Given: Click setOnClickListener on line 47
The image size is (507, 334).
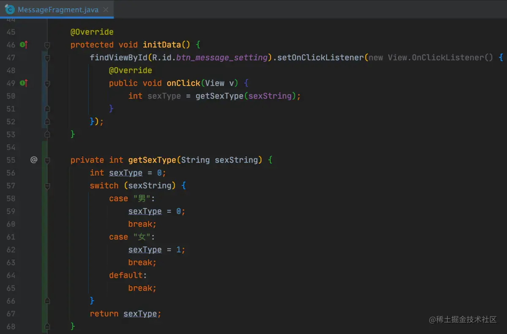Looking at the screenshot, I should pyautogui.click(x=320, y=58).
